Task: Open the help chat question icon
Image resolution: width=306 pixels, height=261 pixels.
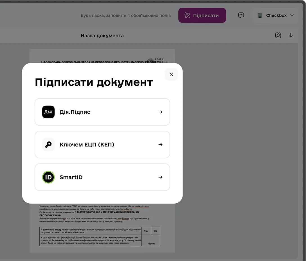Action: [x=241, y=15]
